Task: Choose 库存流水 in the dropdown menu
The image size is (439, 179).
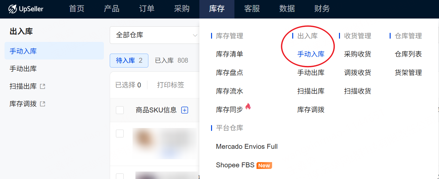Action: pyautogui.click(x=230, y=91)
